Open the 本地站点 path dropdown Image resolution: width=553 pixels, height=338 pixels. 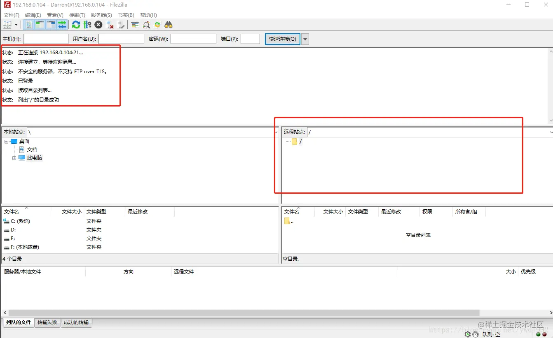[x=276, y=132]
